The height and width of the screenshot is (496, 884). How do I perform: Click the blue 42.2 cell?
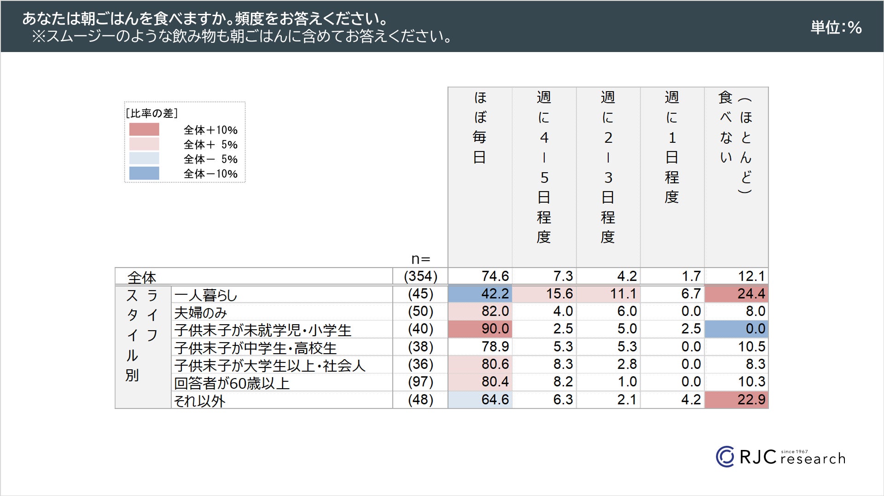coord(480,294)
